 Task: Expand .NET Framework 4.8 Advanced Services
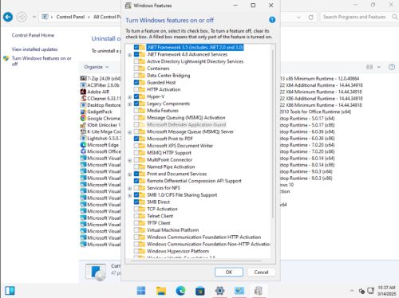[x=129, y=55]
